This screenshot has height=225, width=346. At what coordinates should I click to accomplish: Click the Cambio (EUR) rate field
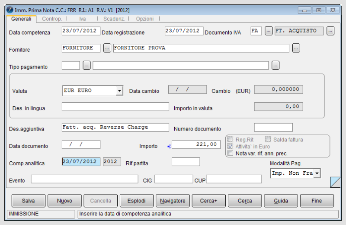point(279,89)
